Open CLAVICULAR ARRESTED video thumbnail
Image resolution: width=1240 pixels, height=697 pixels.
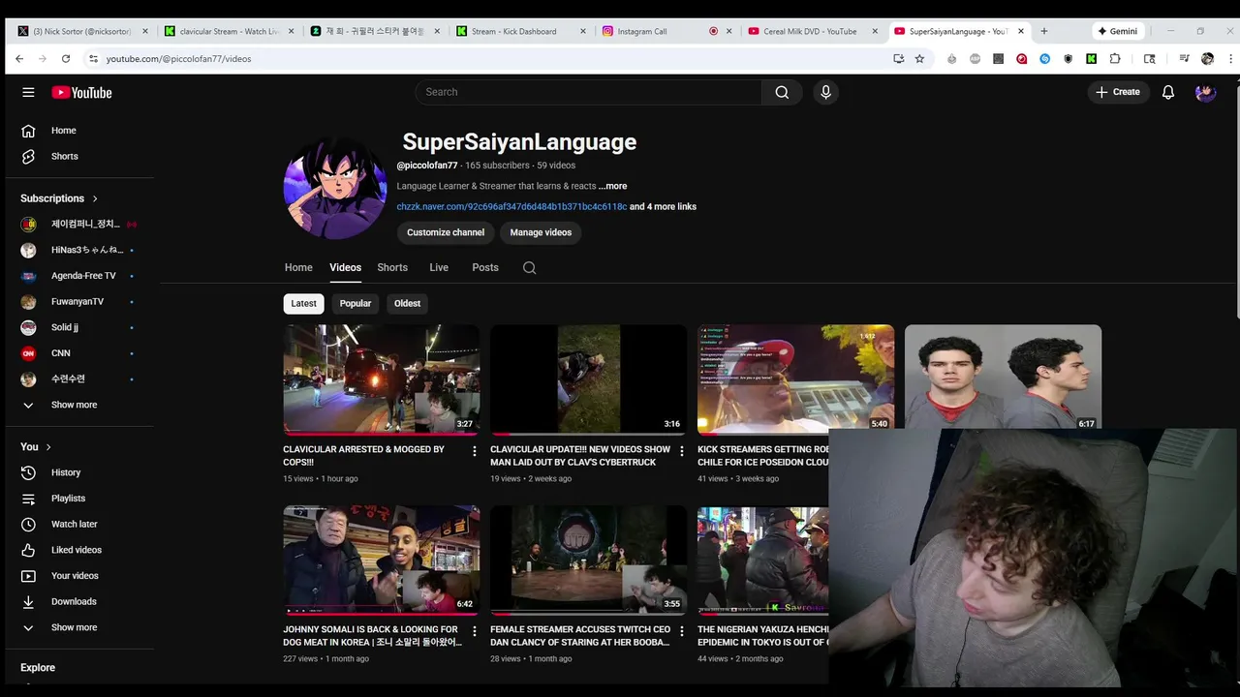[381, 379]
